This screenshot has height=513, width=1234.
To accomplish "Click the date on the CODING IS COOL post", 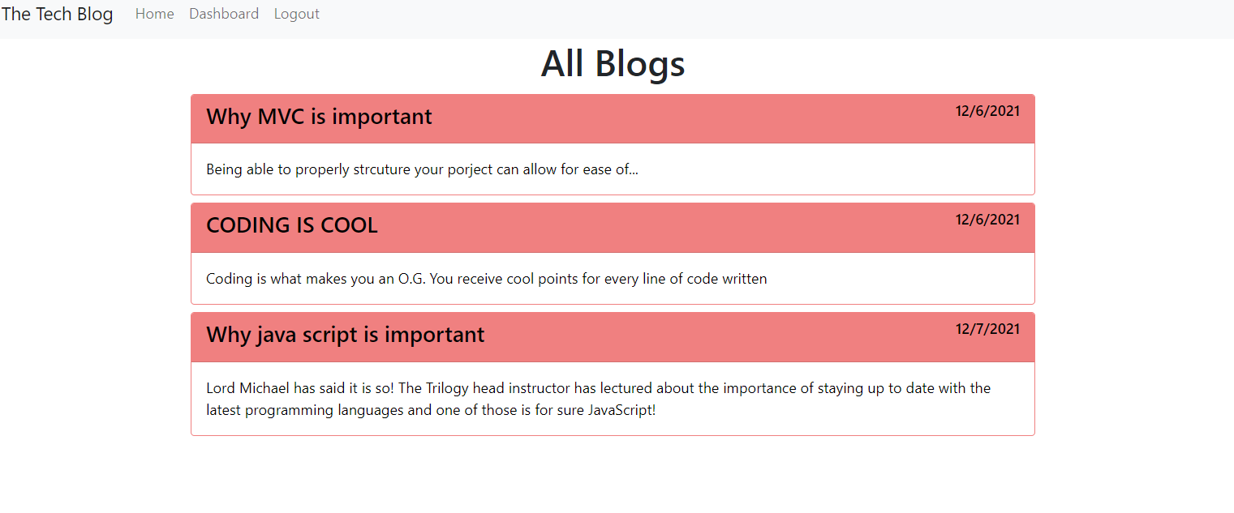I will coord(987,219).
